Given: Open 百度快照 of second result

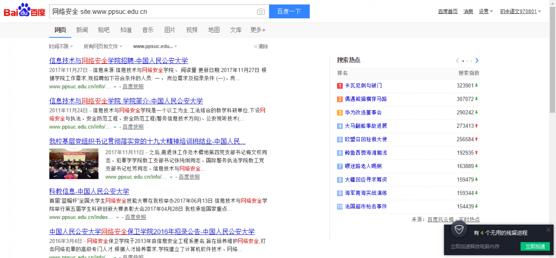Looking at the screenshot, I should (x=133, y=127).
